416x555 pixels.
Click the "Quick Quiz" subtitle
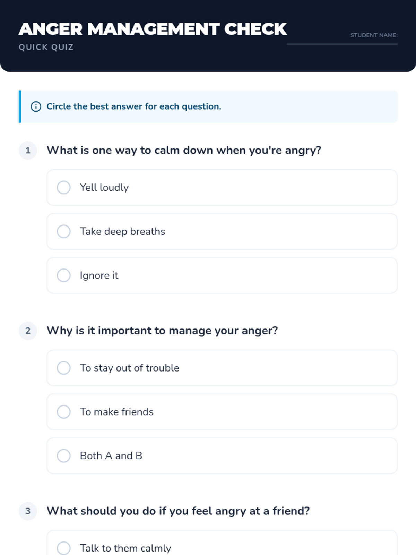pos(46,47)
